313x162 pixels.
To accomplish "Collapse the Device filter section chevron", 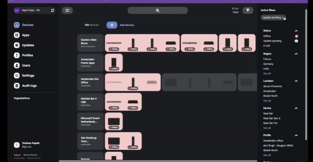I will pos(296,108).
